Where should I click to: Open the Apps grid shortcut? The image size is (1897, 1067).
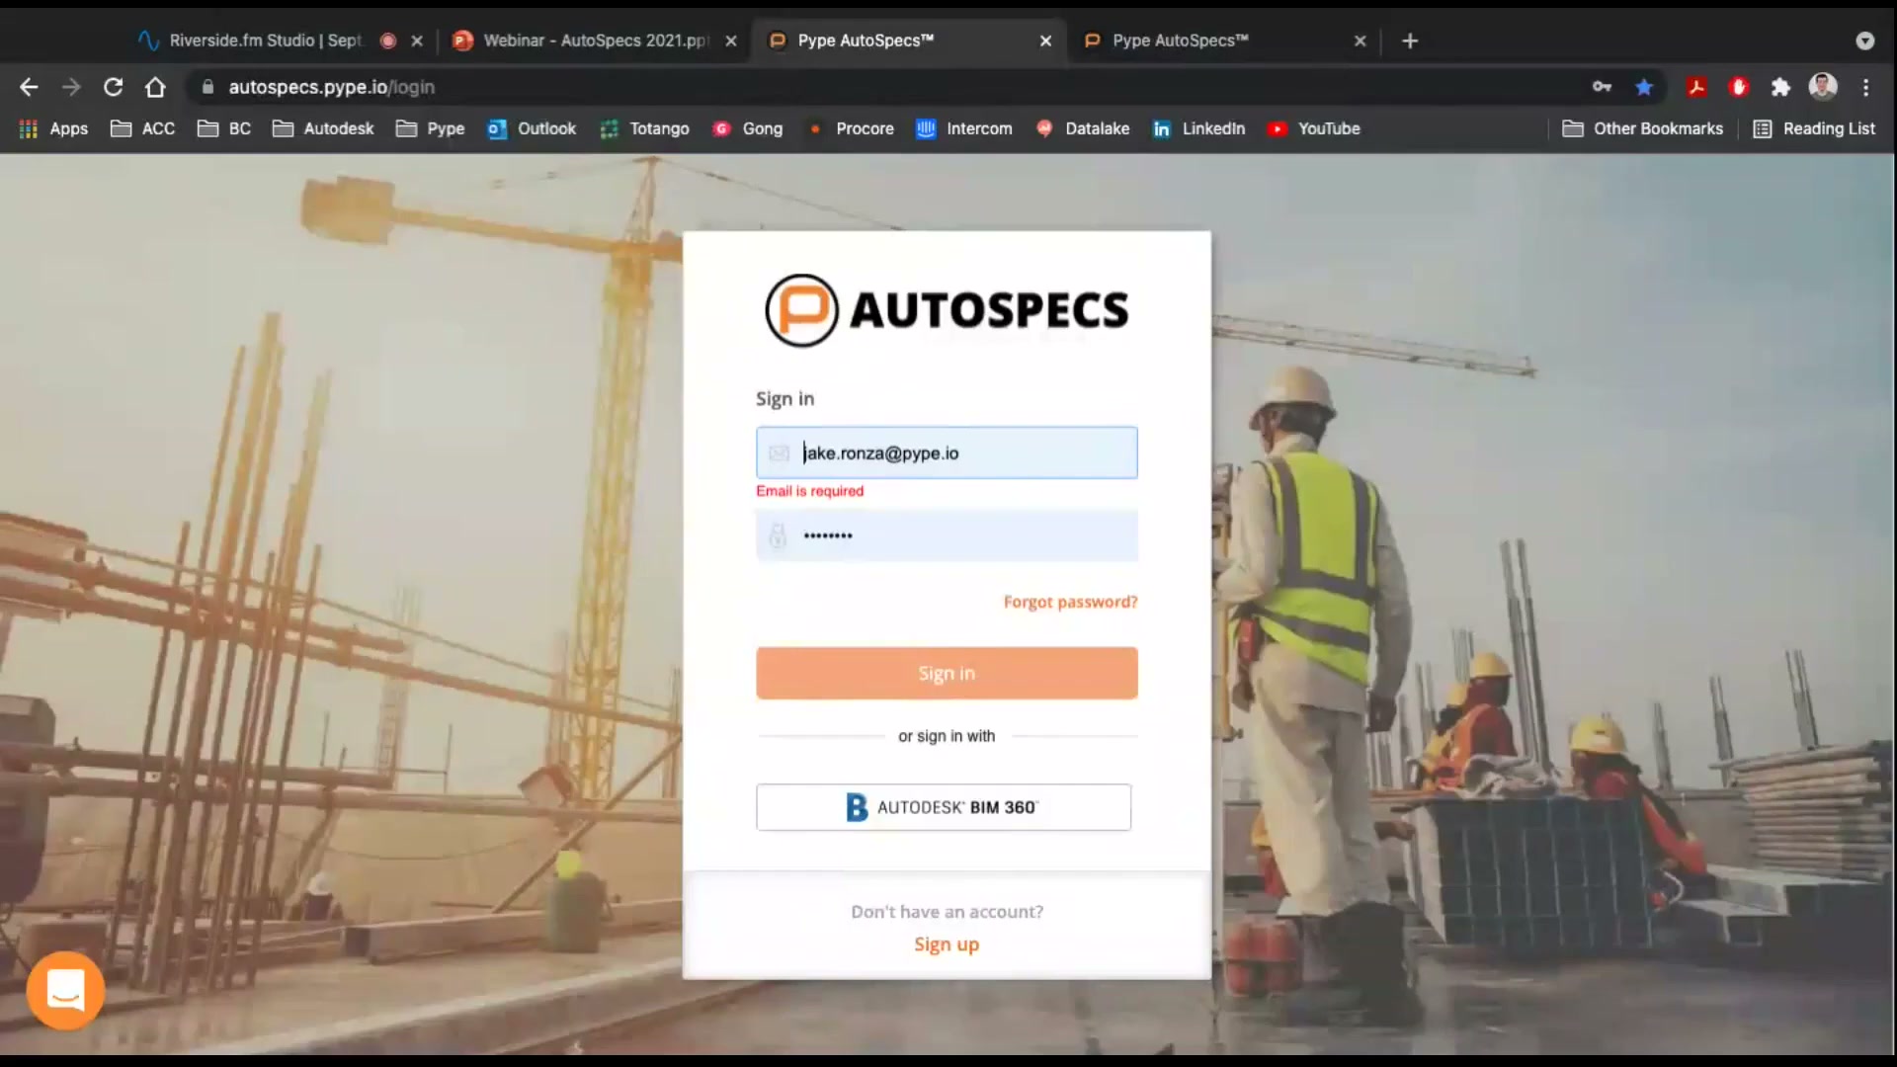pos(53,128)
